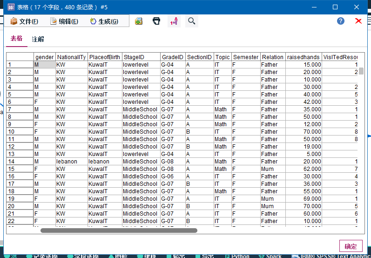The width and height of the screenshot is (371, 258).
Task: Click the StageID column header
Action: pyautogui.click(x=141, y=57)
